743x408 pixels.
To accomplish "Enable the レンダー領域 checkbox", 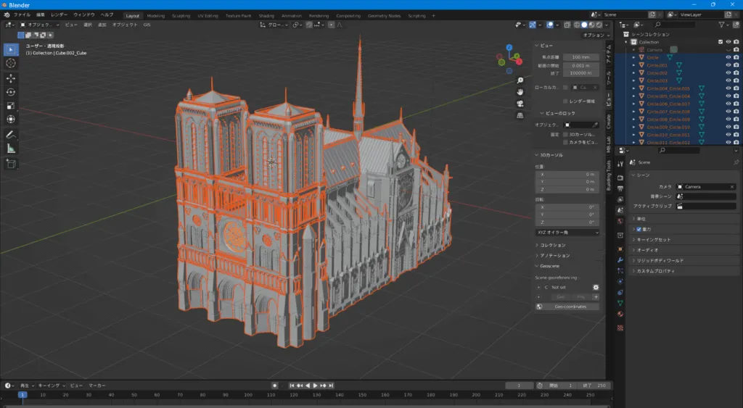I will tap(565, 101).
